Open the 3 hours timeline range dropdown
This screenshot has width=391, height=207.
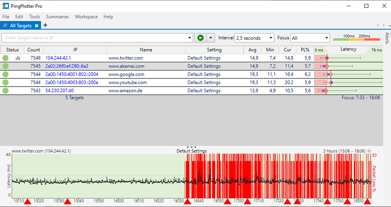tap(369, 151)
